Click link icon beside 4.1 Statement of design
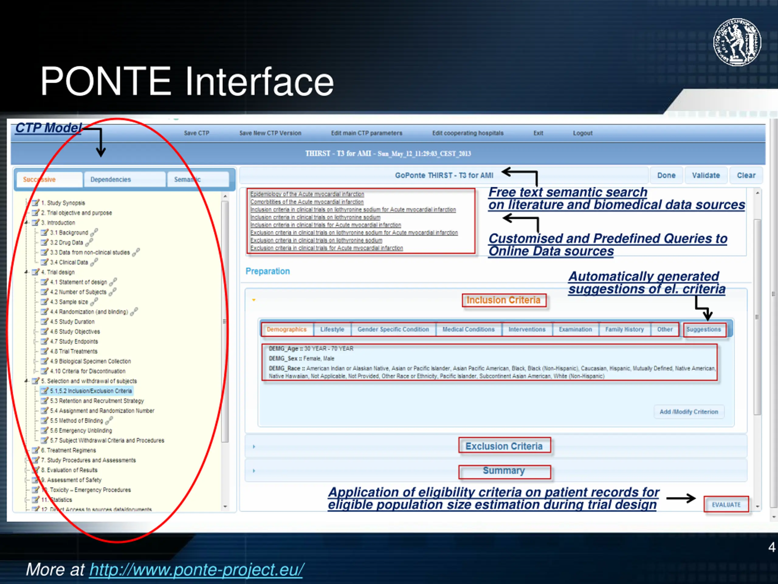This screenshot has height=584, width=778. [x=113, y=282]
